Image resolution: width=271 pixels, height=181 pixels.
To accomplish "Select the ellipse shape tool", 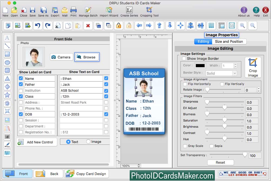I will [x=7, y=62].
